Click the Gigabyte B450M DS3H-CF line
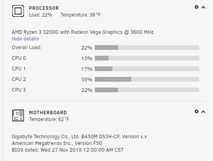The image size is (213, 161). (x=79, y=137)
